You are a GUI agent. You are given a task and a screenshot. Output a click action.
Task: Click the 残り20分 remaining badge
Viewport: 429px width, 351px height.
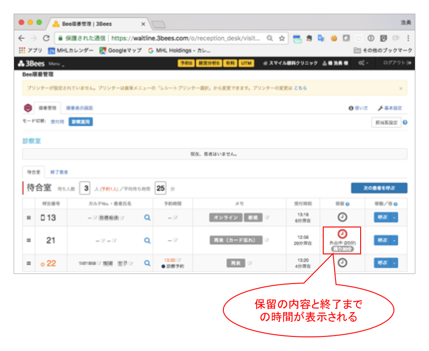pyautogui.click(x=342, y=249)
